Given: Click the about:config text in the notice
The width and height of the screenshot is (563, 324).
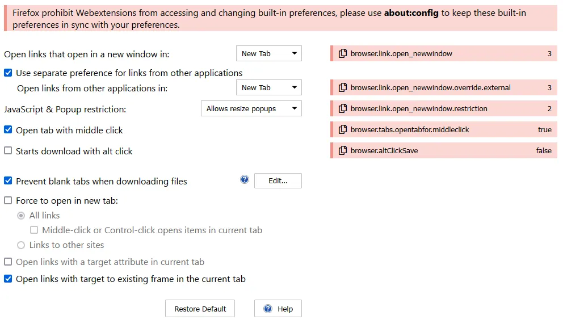Looking at the screenshot, I should pos(411,13).
